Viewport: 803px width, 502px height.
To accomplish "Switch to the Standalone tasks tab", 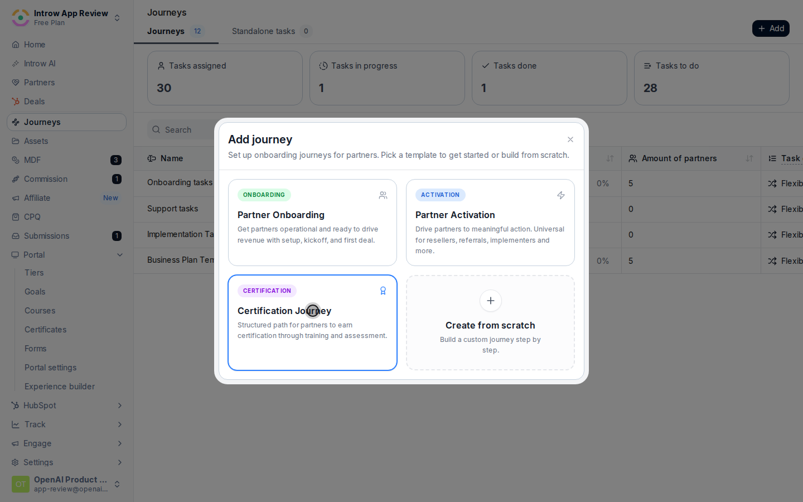I will click(x=272, y=31).
